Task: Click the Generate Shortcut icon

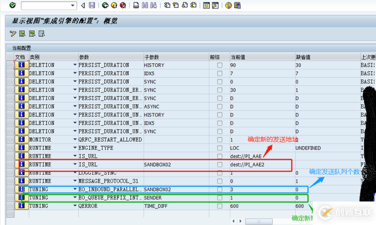Action: [x=215, y=5]
